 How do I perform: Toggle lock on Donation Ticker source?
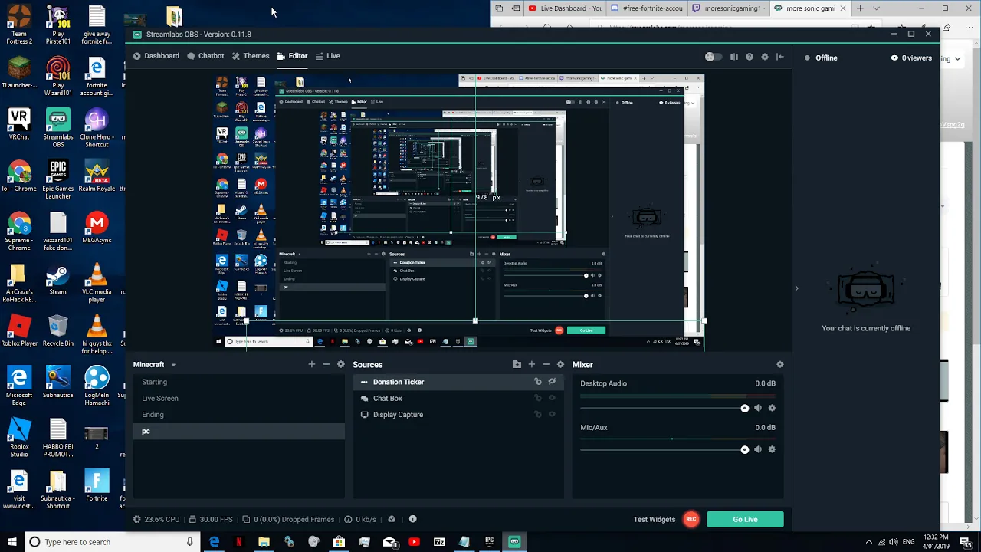pos(538,382)
